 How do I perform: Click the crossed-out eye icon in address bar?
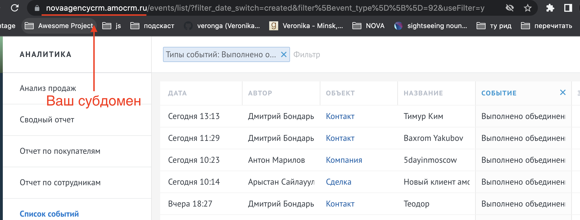pos(509,8)
